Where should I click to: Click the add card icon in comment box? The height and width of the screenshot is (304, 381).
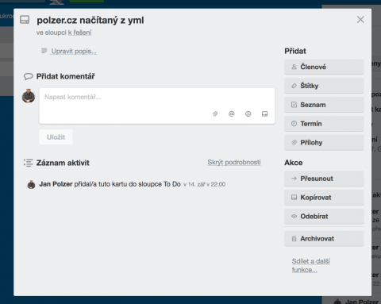point(264,114)
